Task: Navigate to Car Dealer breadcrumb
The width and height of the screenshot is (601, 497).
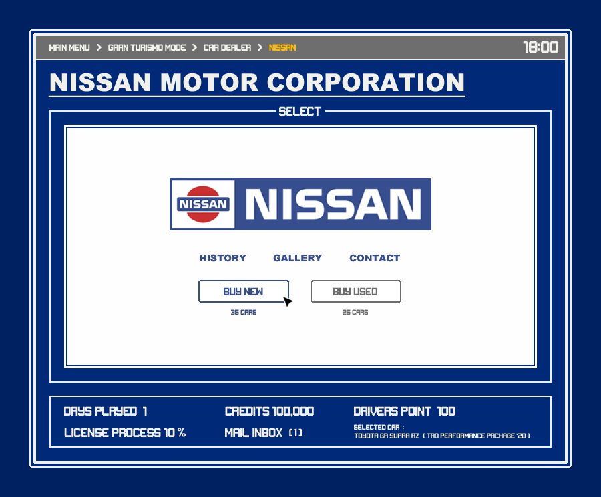Action: point(227,48)
